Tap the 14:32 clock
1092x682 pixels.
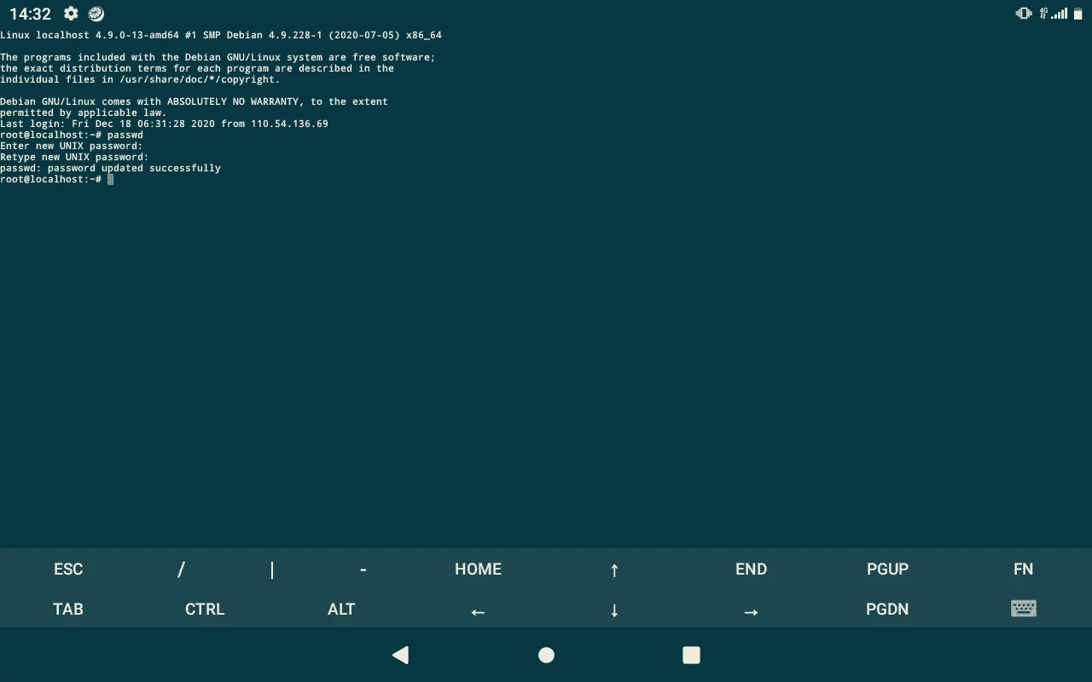[x=30, y=14]
